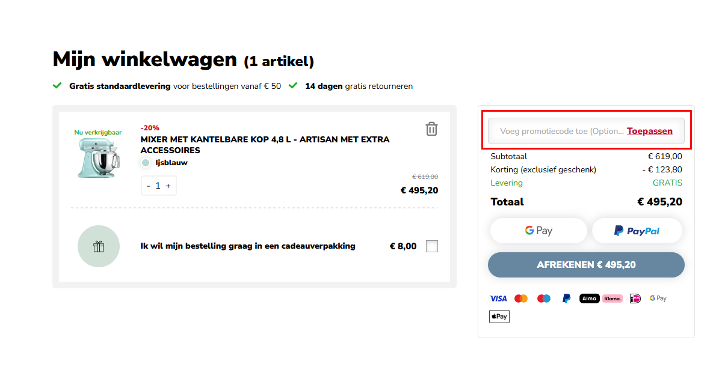
Task: Select the Klarna payment icon
Action: tap(612, 298)
